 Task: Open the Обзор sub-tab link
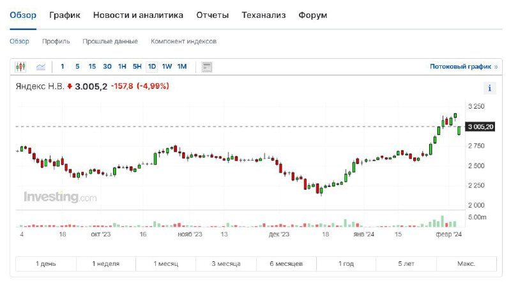19,42
